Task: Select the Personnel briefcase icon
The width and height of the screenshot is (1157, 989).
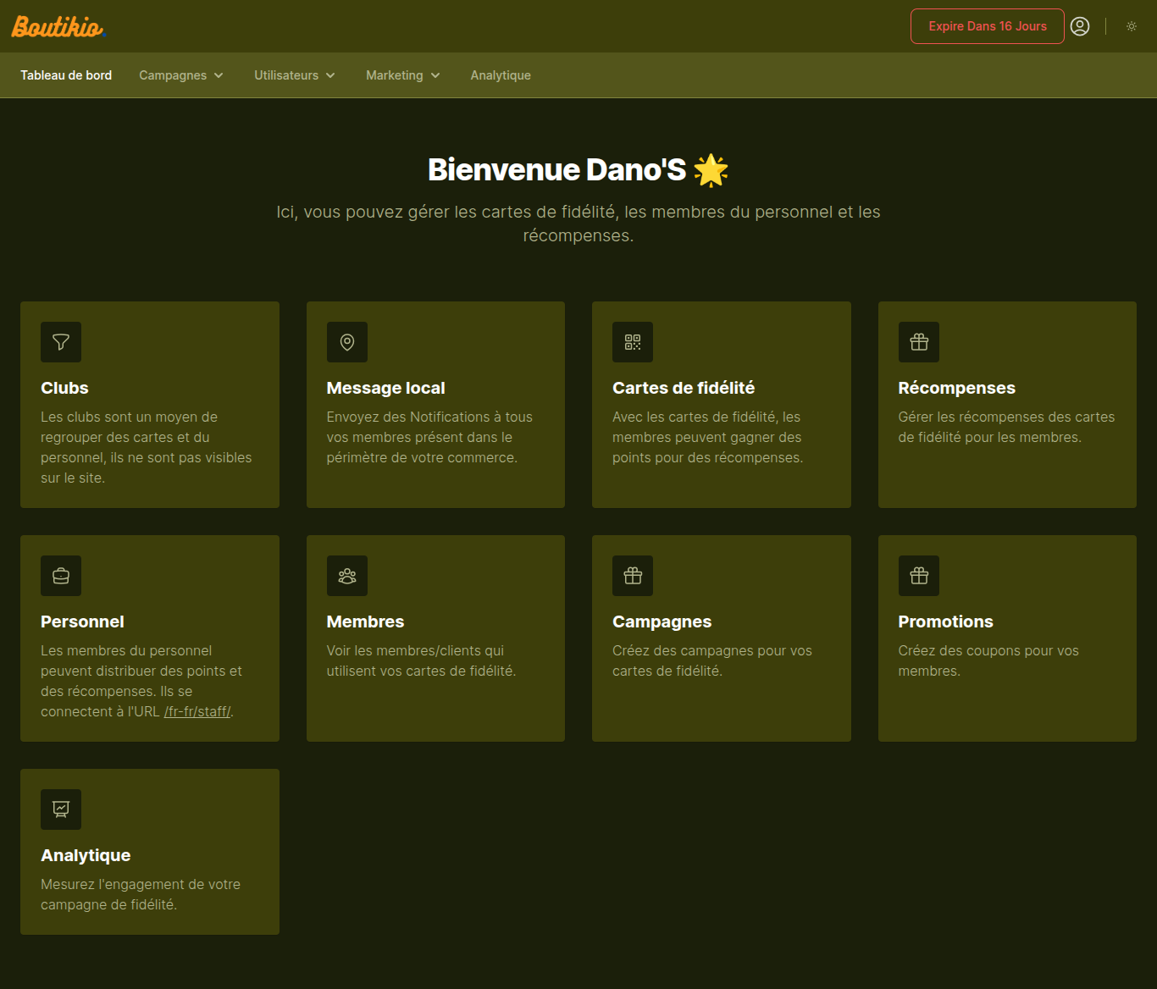Action: 61,576
